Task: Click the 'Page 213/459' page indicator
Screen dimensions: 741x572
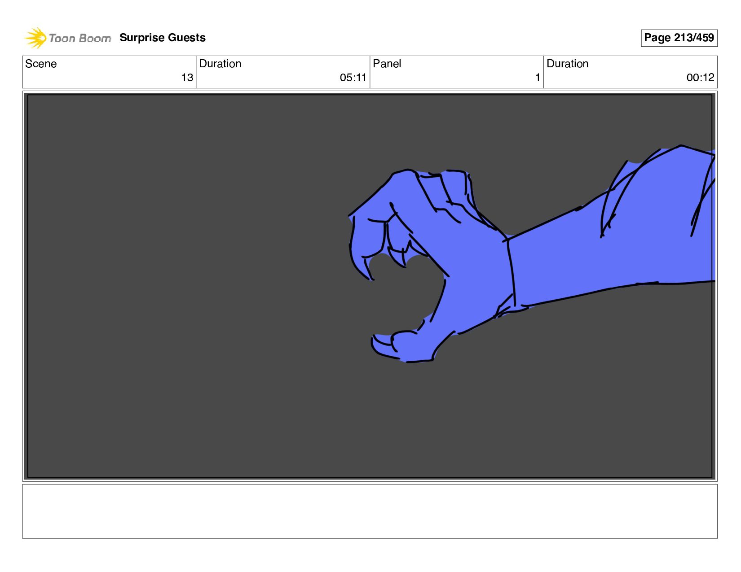Action: pos(679,38)
